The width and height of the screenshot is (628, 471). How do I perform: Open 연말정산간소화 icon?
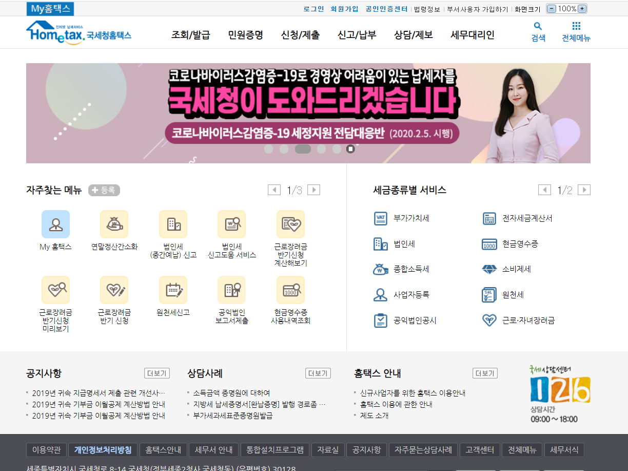(x=114, y=224)
